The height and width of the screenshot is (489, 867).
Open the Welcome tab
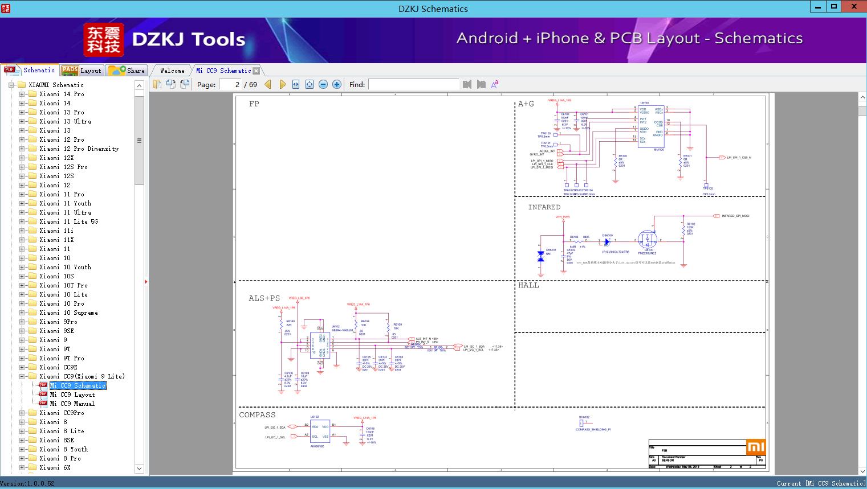(x=172, y=71)
